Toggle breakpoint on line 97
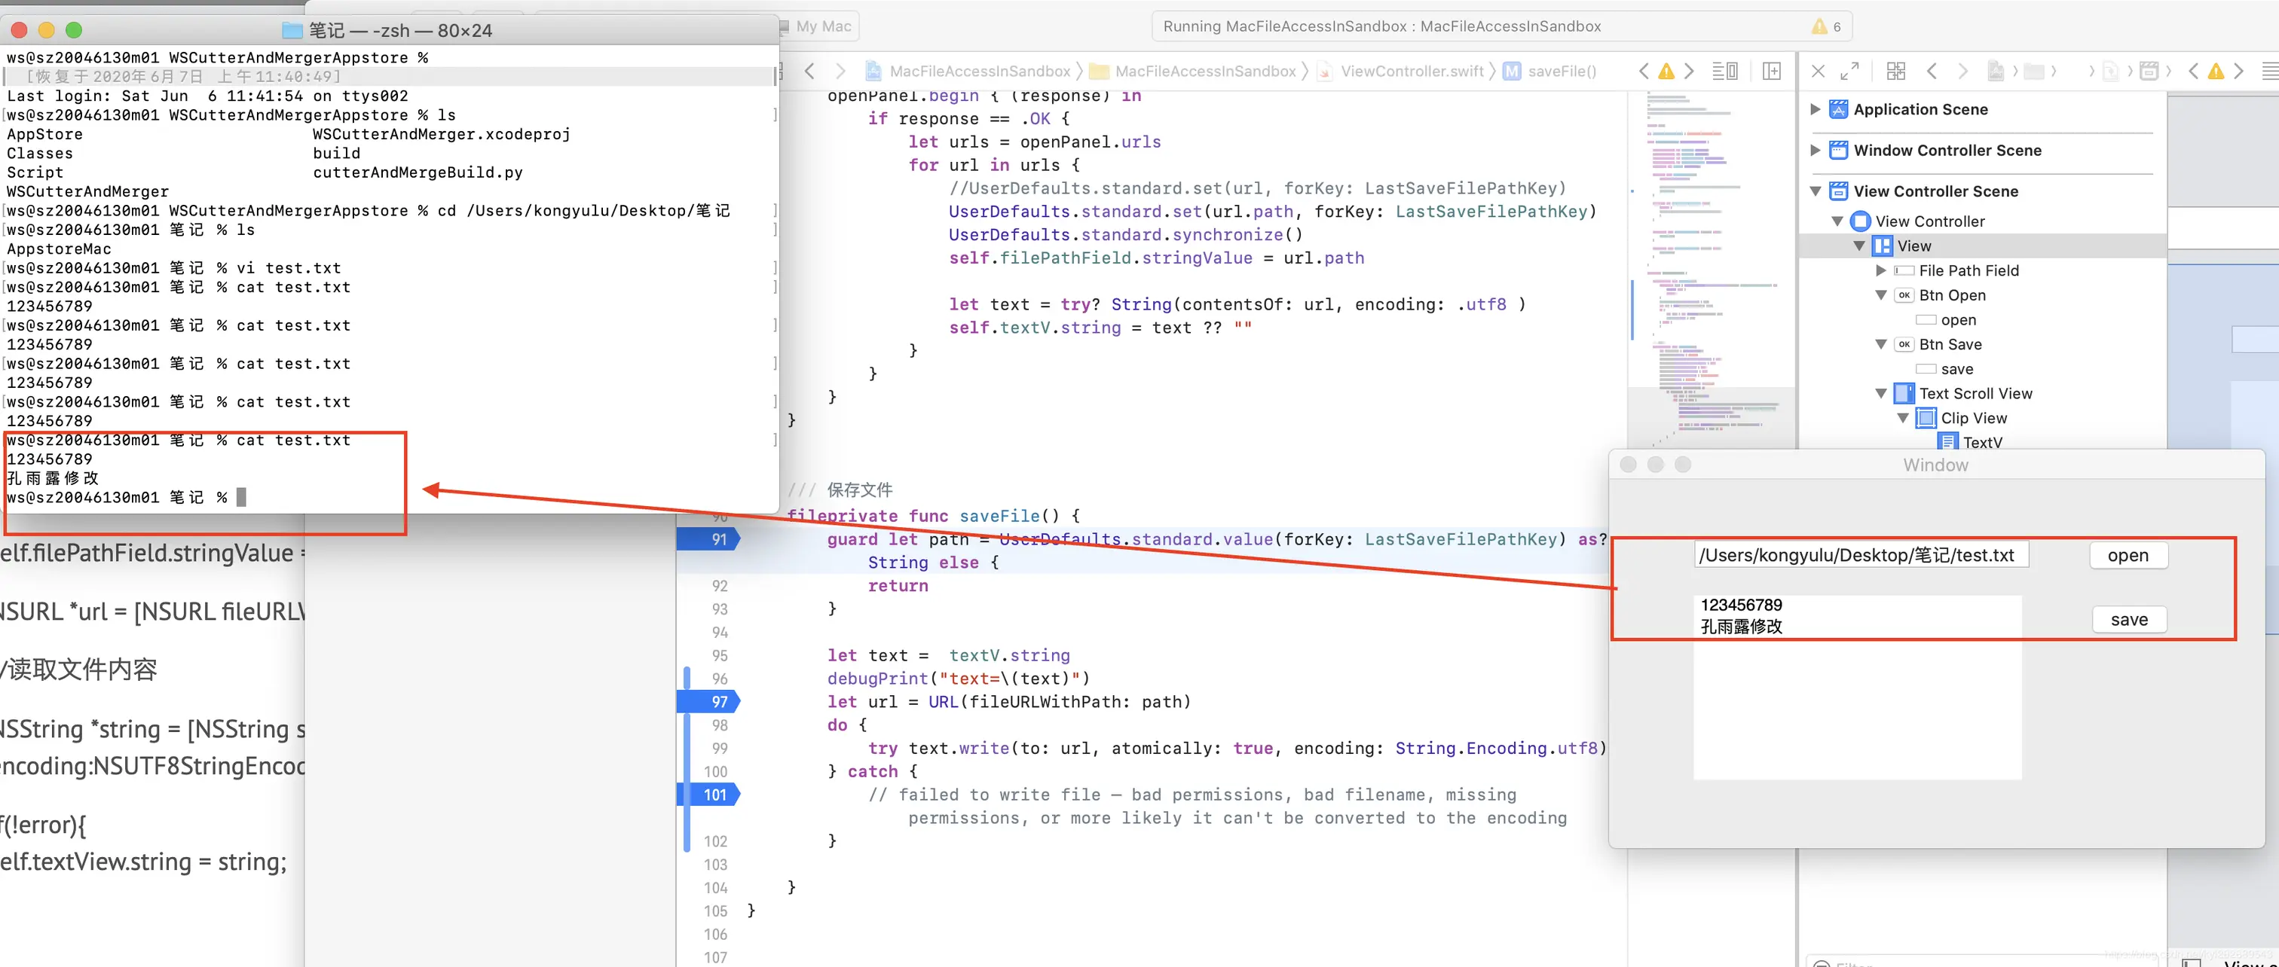The height and width of the screenshot is (967, 2279). (x=708, y=702)
